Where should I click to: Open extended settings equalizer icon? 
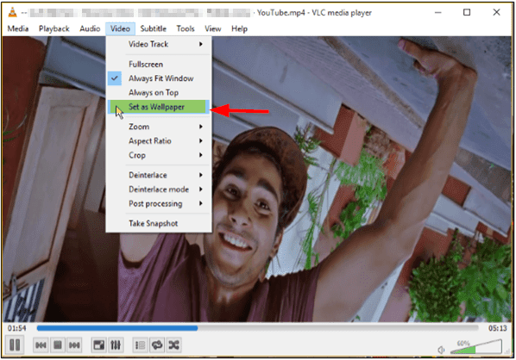coord(116,344)
